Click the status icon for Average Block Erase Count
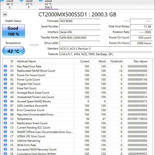The image size is (155, 155). pyautogui.click(x=5, y=92)
